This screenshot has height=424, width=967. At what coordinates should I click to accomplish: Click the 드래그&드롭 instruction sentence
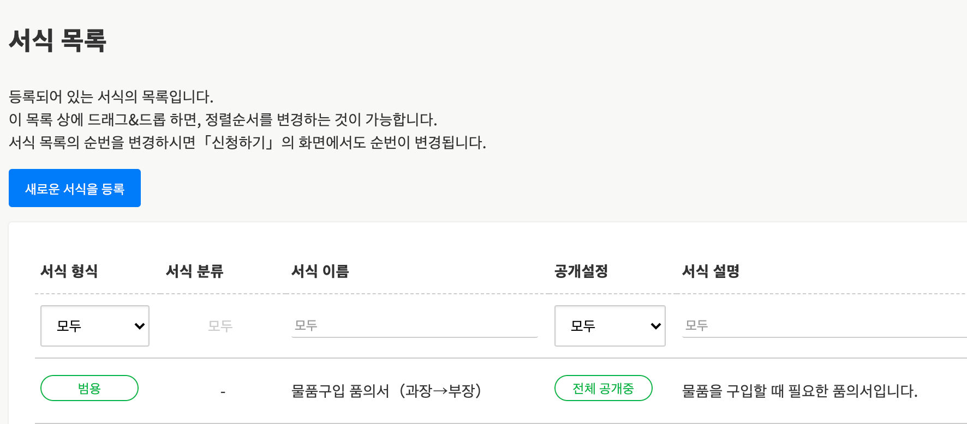click(x=223, y=120)
